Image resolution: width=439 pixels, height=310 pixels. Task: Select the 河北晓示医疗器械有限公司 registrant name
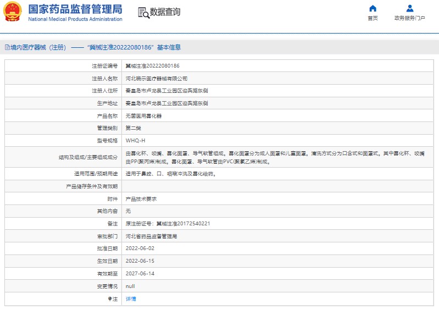(157, 79)
